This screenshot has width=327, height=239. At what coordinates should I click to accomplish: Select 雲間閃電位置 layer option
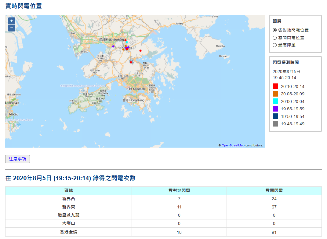coord(275,38)
